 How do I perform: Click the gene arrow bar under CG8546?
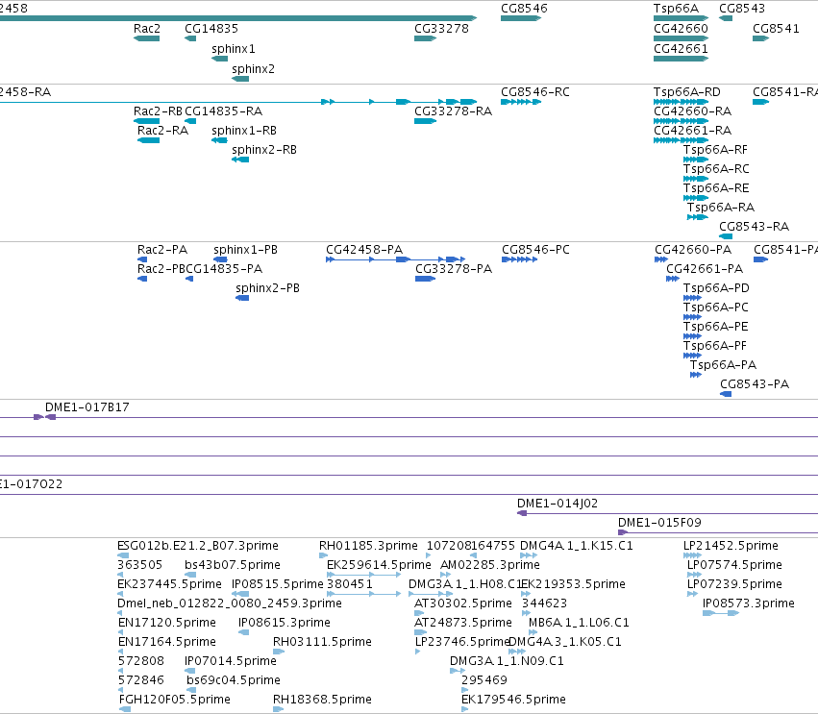[521, 18]
